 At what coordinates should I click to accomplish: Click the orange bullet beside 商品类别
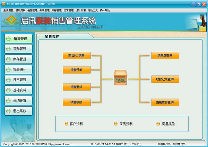pos(158,124)
